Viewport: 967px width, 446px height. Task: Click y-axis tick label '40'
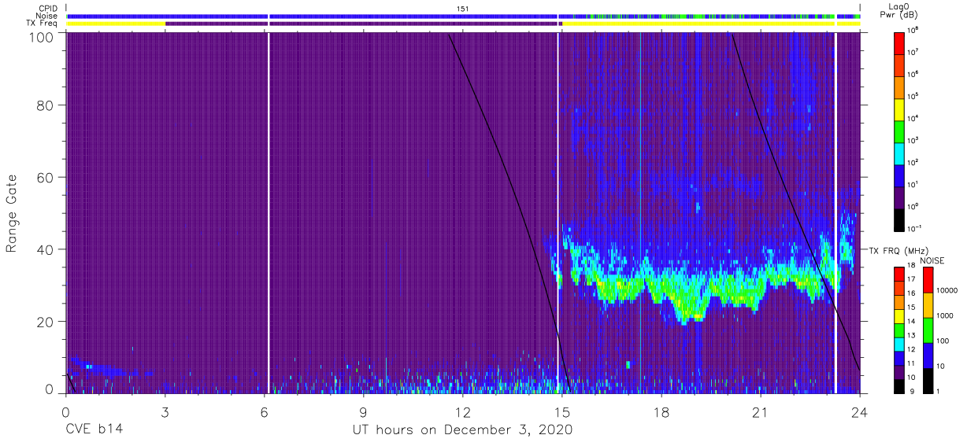pos(46,249)
